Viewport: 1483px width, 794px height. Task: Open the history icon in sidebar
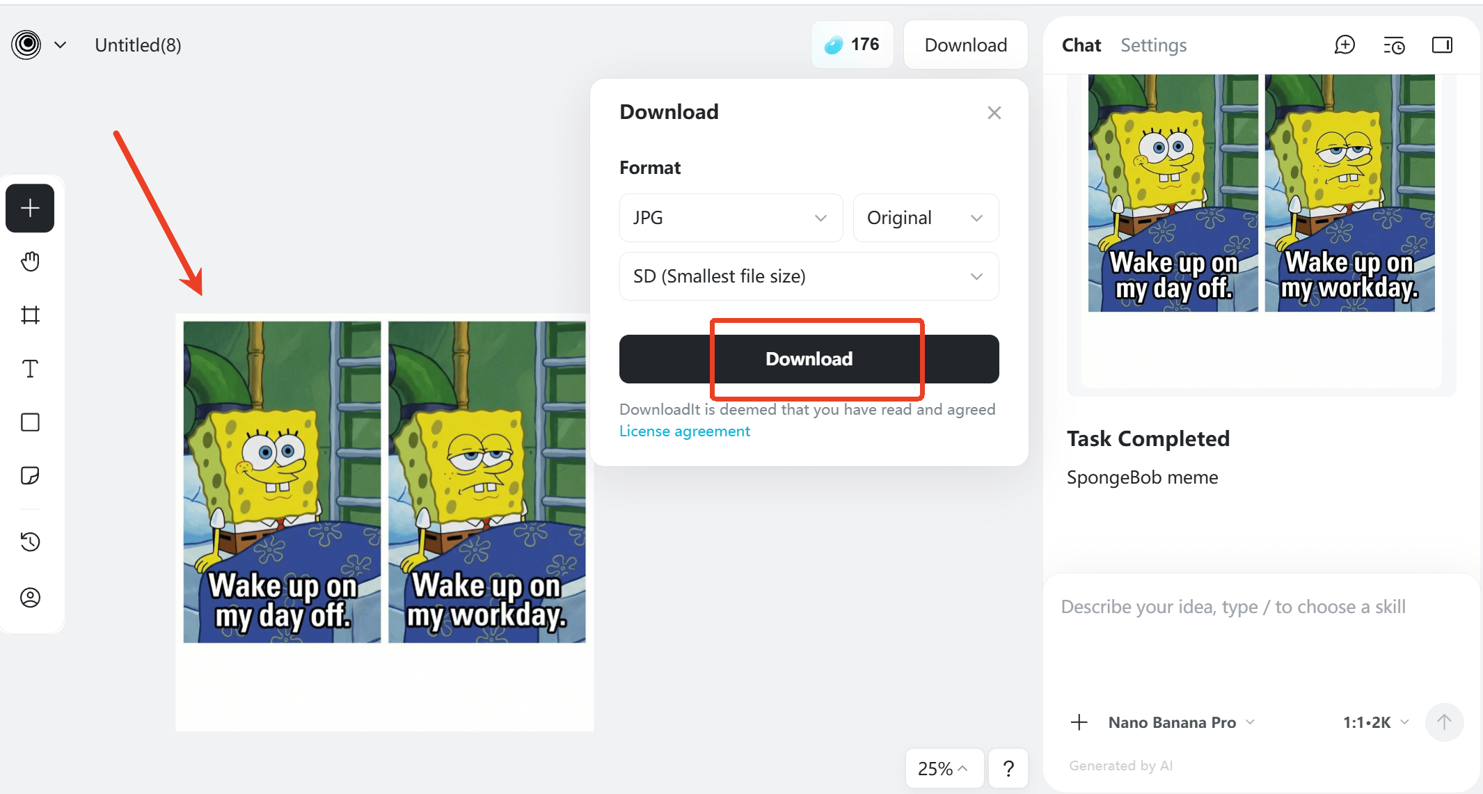pos(30,541)
